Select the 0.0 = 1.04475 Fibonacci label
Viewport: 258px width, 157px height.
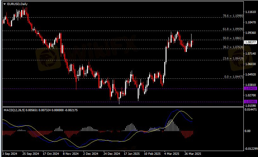(x=234, y=77)
